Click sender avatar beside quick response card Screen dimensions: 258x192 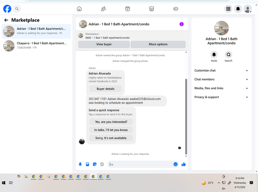[x=82, y=141]
